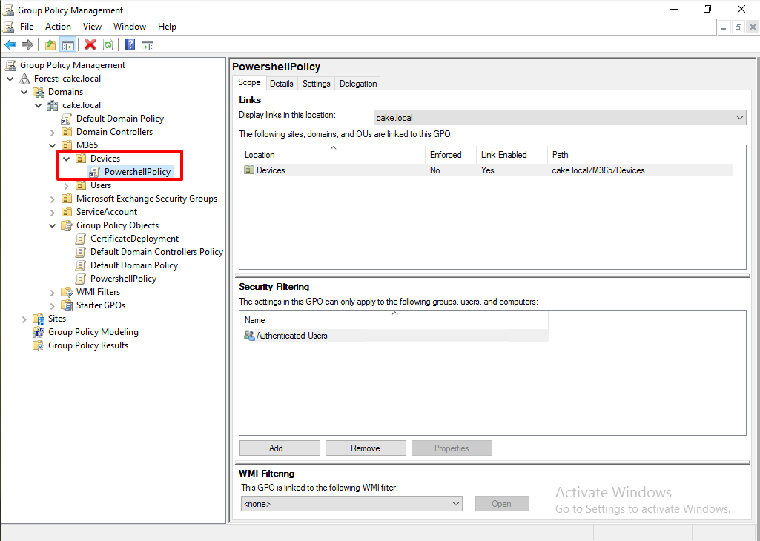Click the Group Policy Modeling icon
This screenshot has width=760, height=541.
tap(39, 332)
